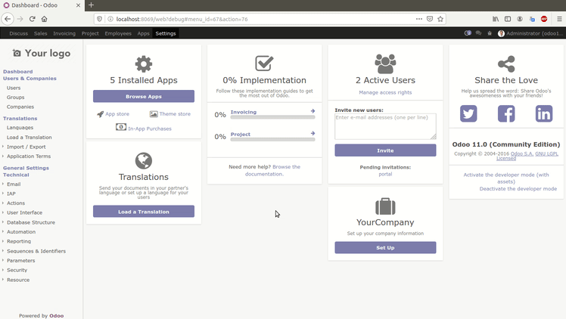
Task: Bookmark this page with star icon
Action: [440, 19]
